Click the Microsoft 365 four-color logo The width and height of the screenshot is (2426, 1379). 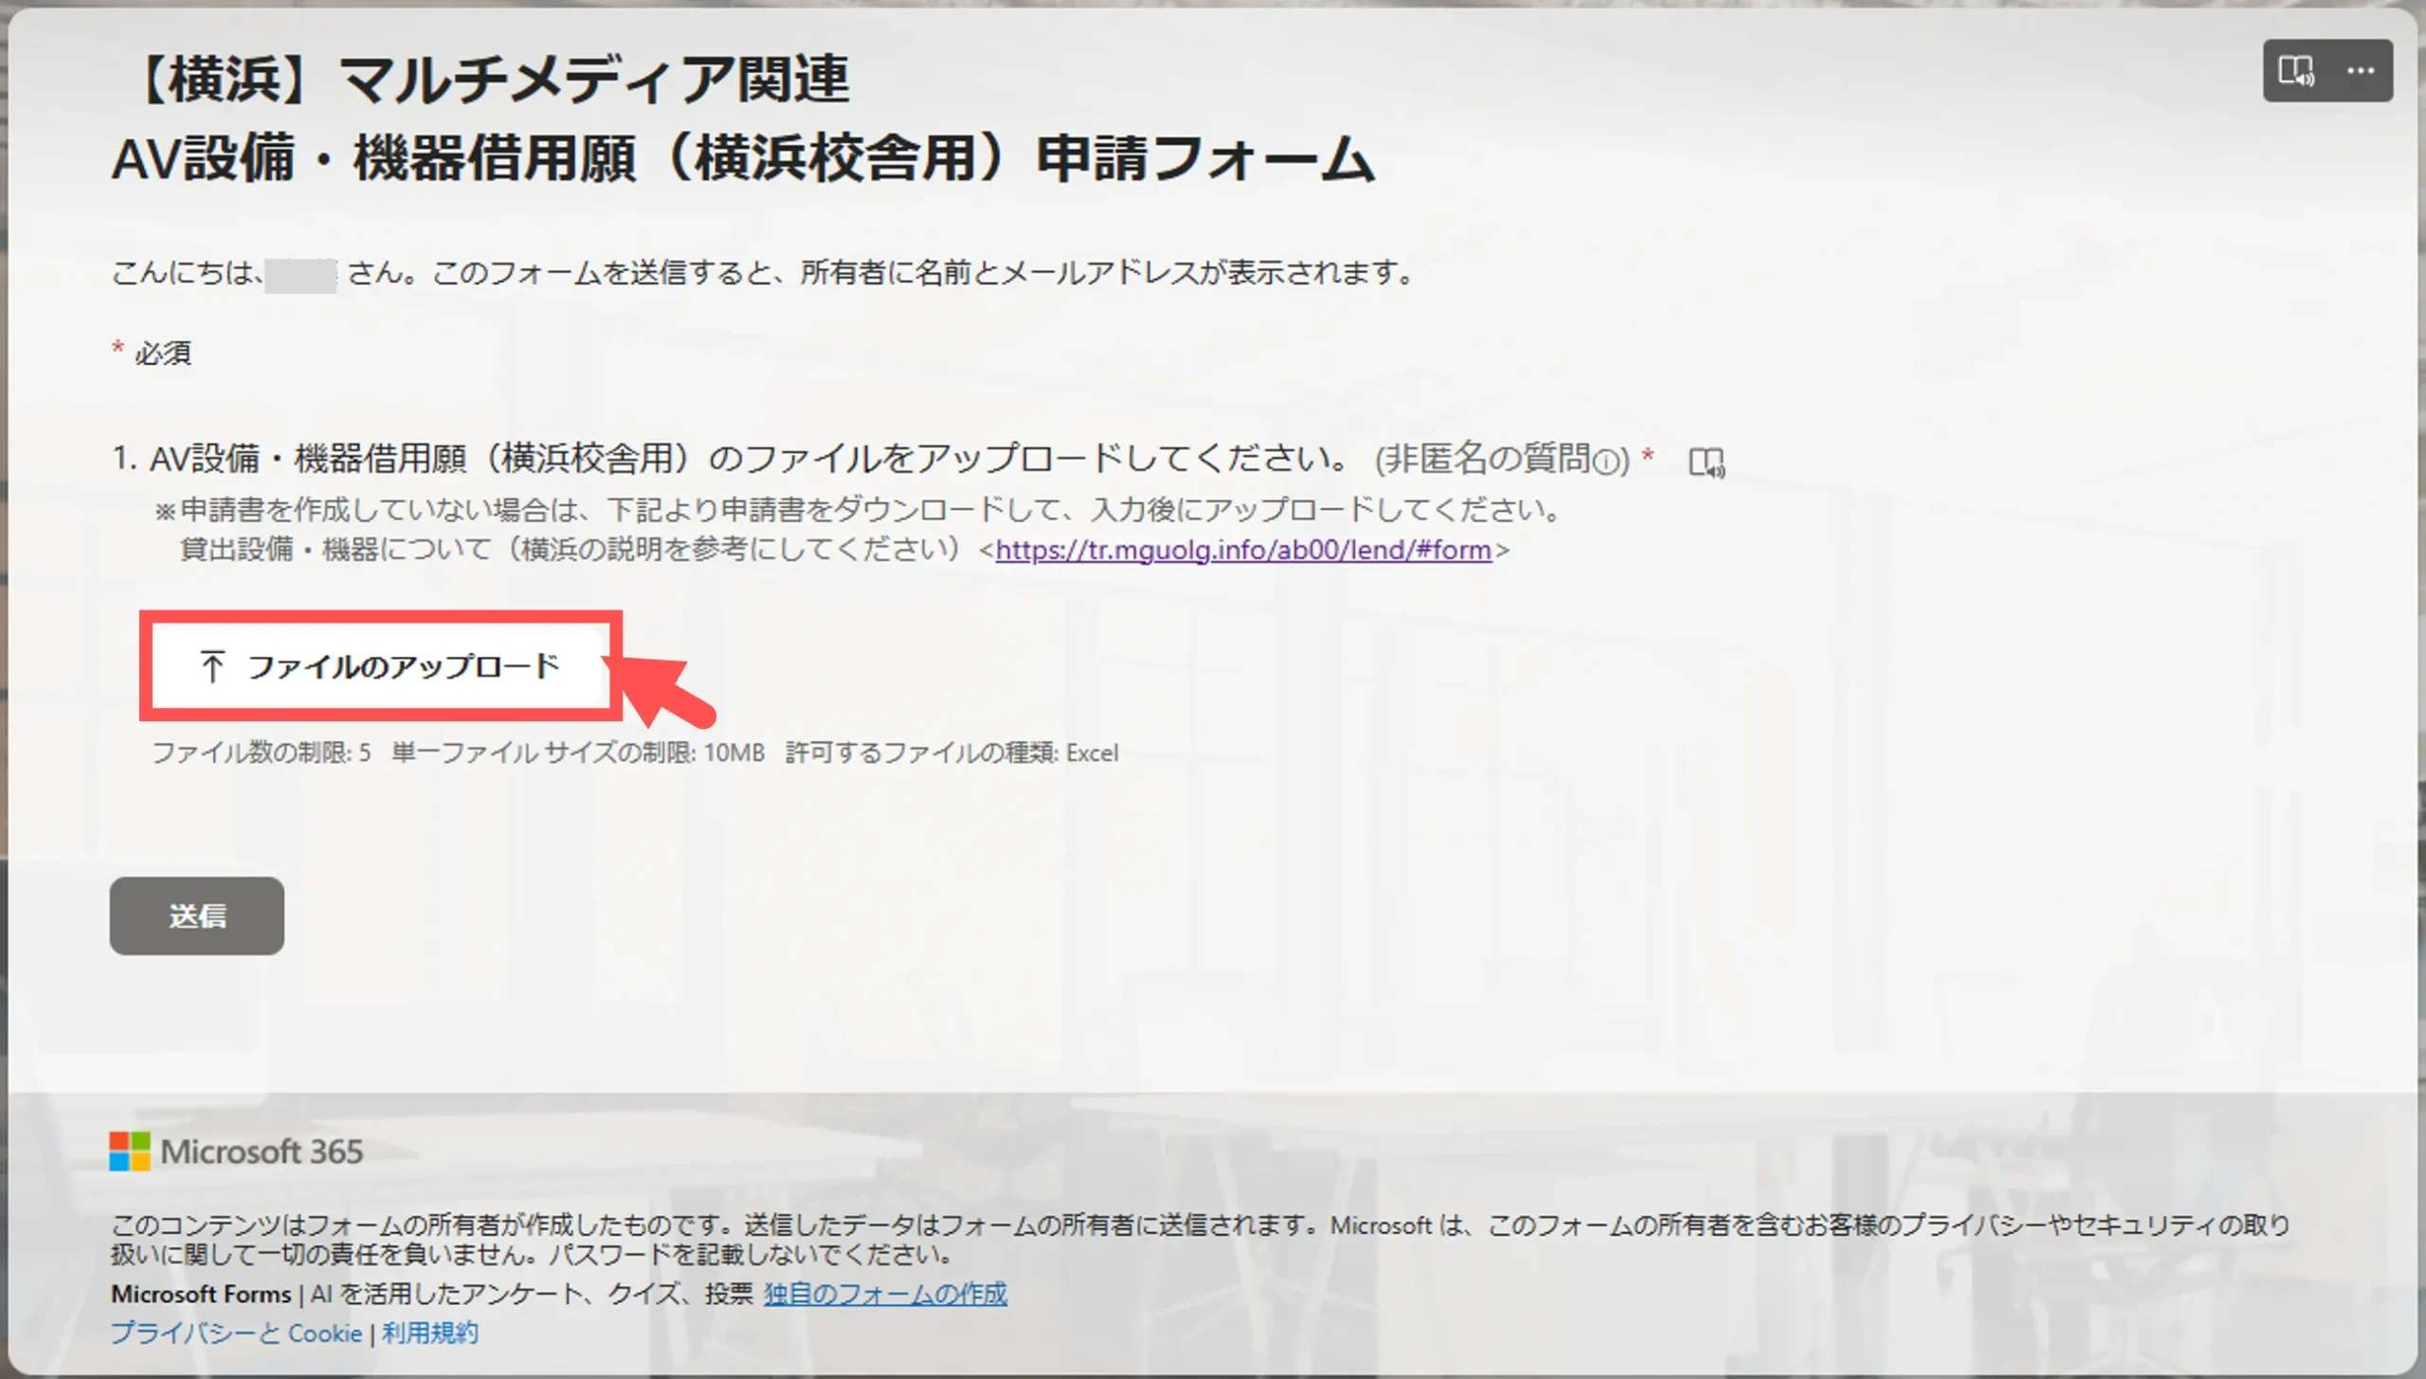(x=130, y=1152)
